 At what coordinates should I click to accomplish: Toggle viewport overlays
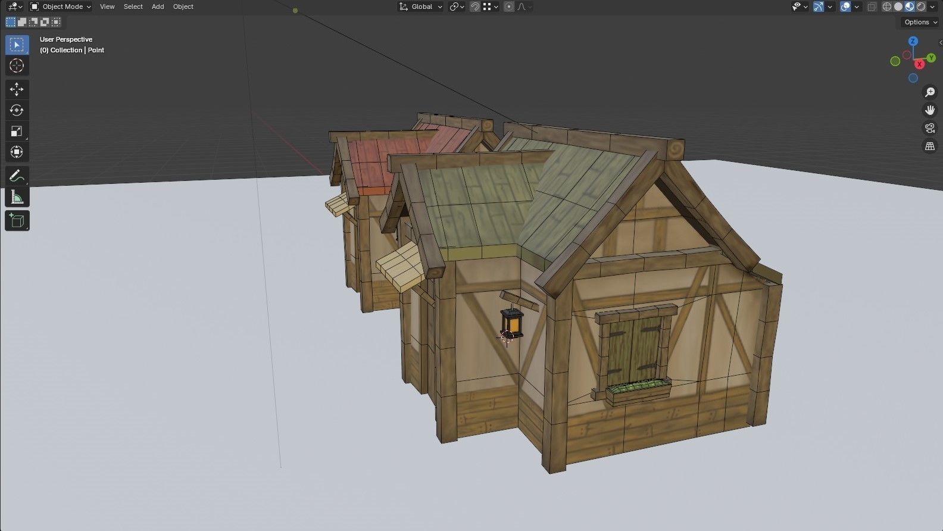(845, 7)
